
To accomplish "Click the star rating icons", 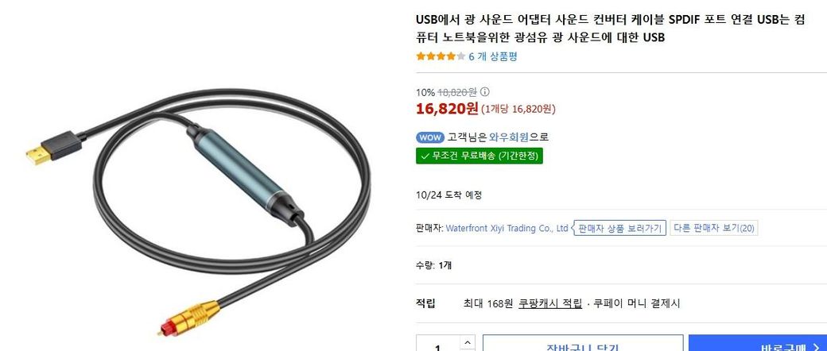I will 441,56.
